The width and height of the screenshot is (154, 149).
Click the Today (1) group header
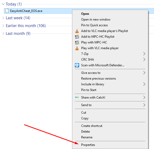tap(14, 4)
